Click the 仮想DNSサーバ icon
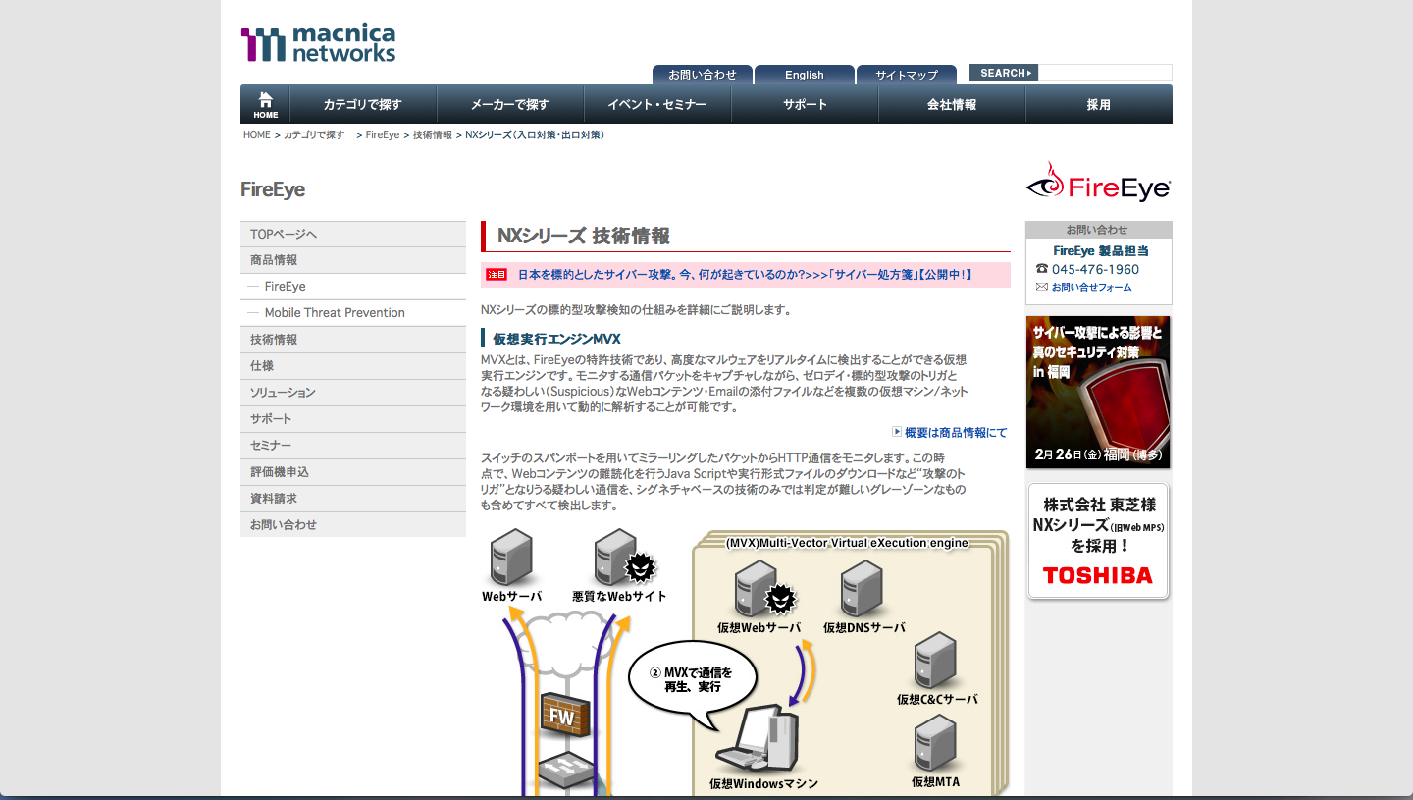 [x=863, y=588]
